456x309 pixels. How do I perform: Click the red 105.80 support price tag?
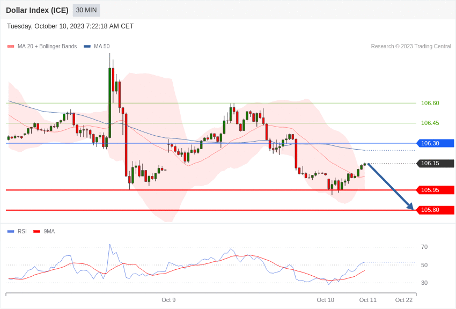pos(436,210)
